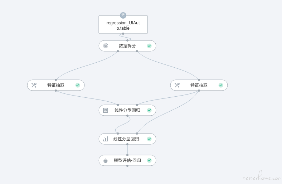Image resolution: width=282 pixels, height=184 pixels.
Task: Click the green check status on 数据拆分
Action: pos(149,46)
